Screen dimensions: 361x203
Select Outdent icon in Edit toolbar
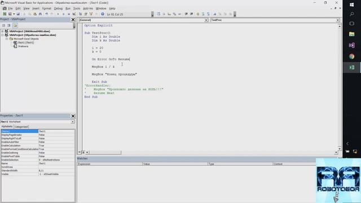coord(192,14)
